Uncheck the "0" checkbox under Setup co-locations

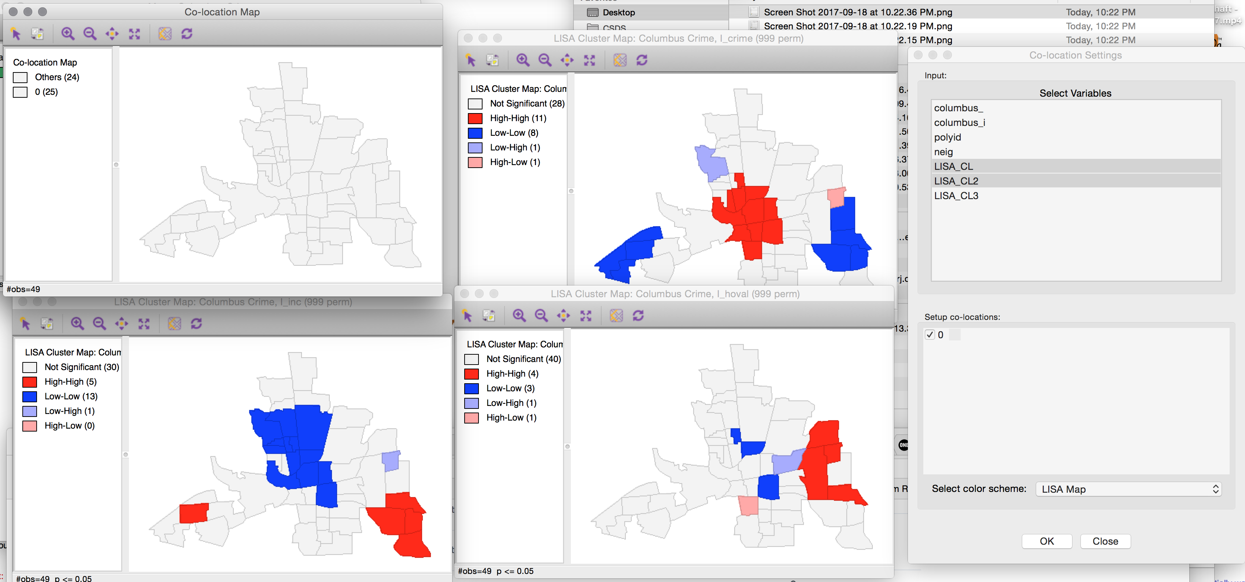click(x=930, y=335)
